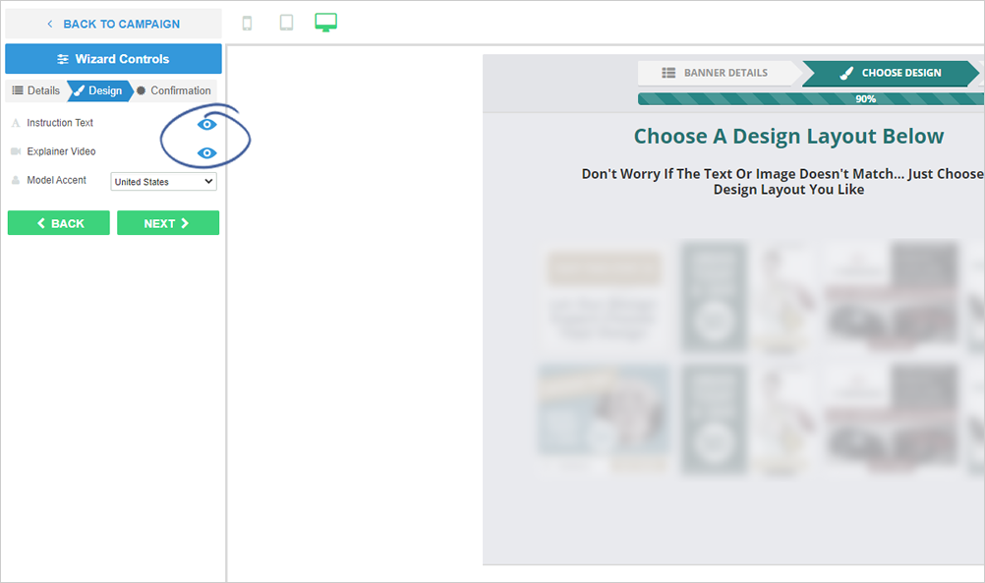Select the top-left blurred design layout thumbnail

(600, 299)
